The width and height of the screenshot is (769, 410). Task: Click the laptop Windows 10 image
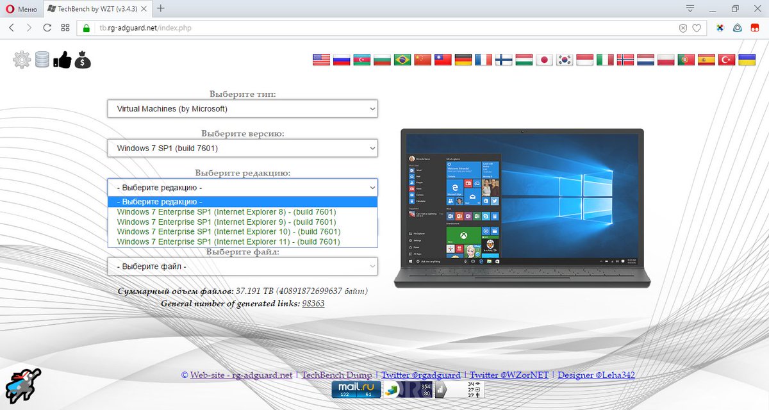pos(521,208)
